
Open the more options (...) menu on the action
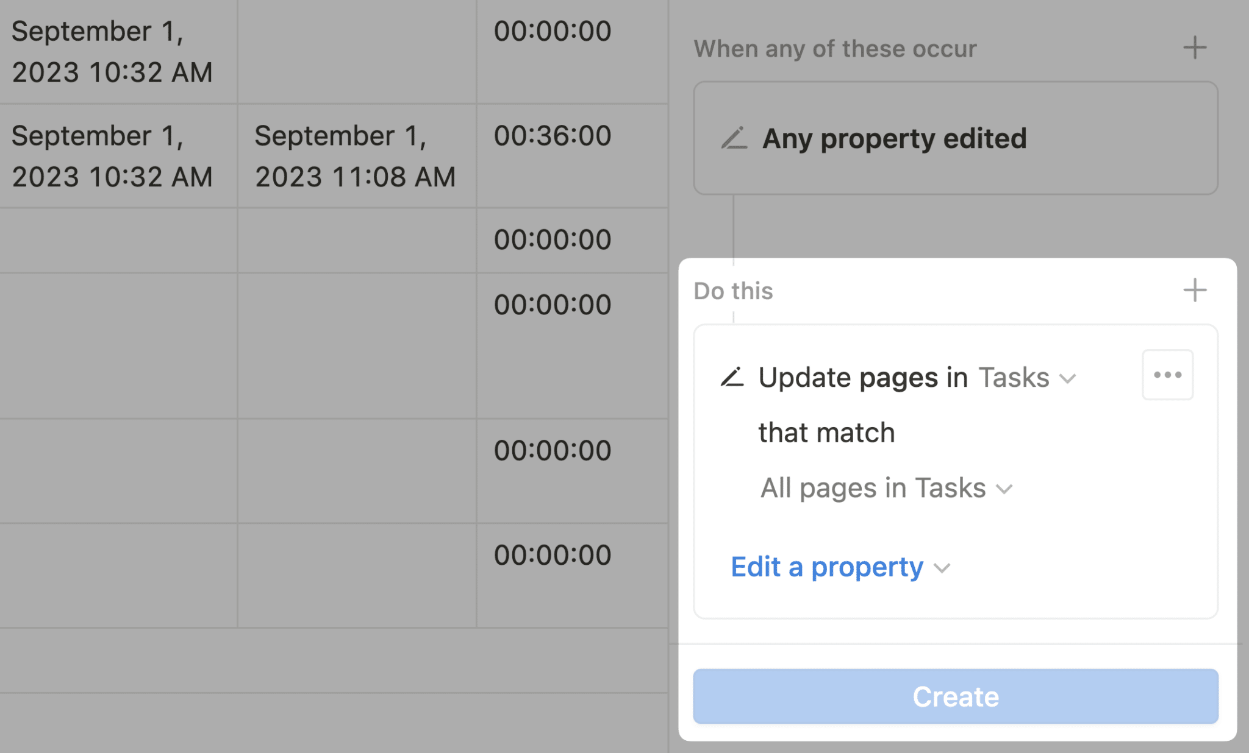coord(1167,374)
